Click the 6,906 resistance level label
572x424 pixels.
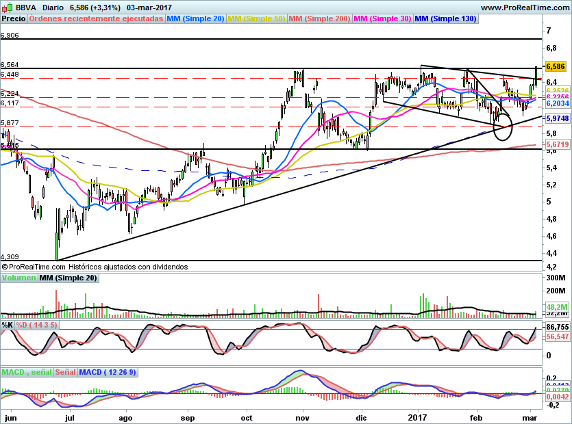pos(10,36)
